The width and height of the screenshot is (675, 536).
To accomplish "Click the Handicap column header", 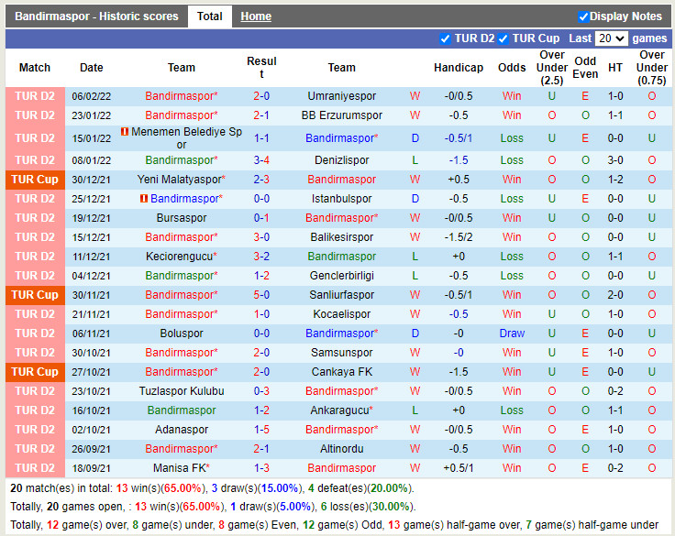I will tap(458, 68).
